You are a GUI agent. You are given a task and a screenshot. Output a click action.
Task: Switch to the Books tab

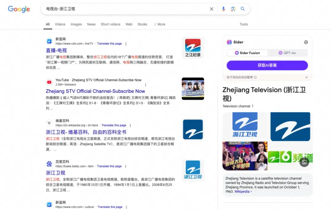(x=143, y=24)
